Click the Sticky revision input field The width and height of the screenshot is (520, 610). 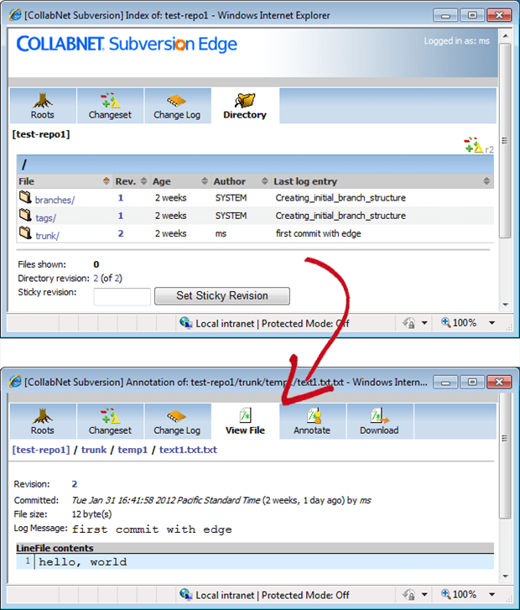[x=122, y=296]
